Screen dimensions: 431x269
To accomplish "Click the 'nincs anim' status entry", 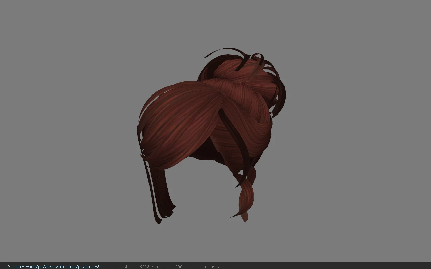I will tap(215, 267).
